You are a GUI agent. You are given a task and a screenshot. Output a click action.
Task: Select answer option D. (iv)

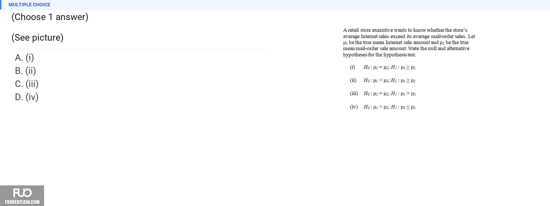coord(27,97)
